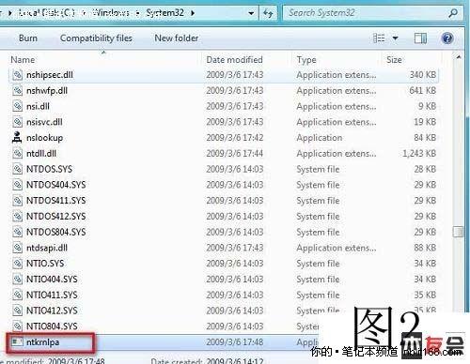470x364 pixels.
Task: Click the nshwfp.dll file icon
Action: [x=17, y=91]
